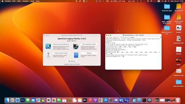Open Launchpad in the Dock
The width and height of the screenshot is (185, 104).
pos(12,100)
